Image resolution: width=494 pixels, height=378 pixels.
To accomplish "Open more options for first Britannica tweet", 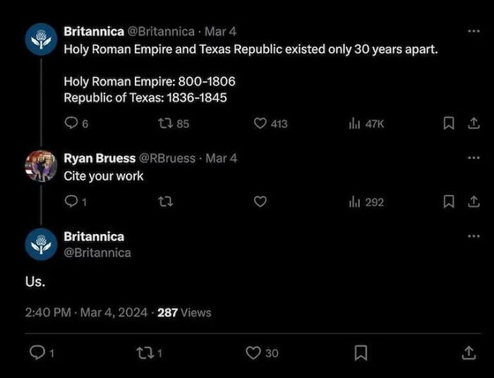I will click(474, 32).
